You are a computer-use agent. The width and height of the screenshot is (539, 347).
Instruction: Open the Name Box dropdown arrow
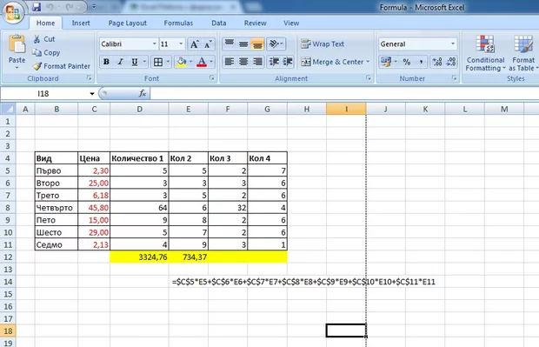(x=92, y=94)
